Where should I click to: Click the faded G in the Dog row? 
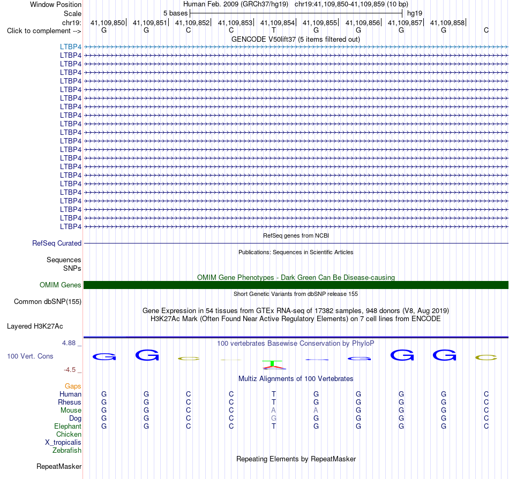click(274, 419)
